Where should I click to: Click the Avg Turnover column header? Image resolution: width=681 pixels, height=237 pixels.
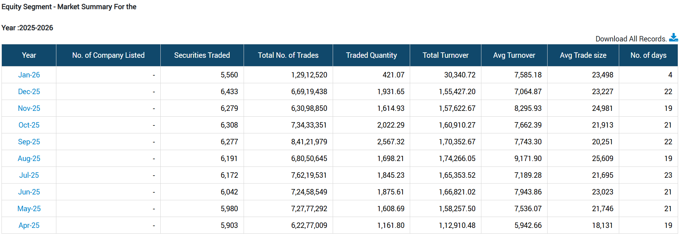pos(514,55)
